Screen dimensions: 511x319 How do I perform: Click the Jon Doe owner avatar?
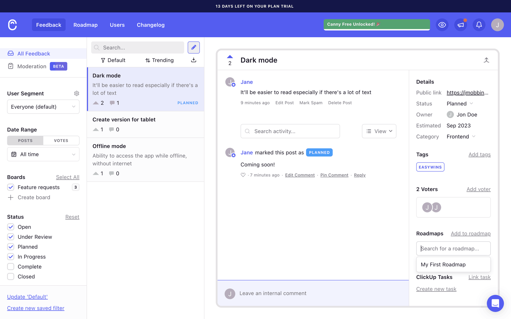point(450,115)
